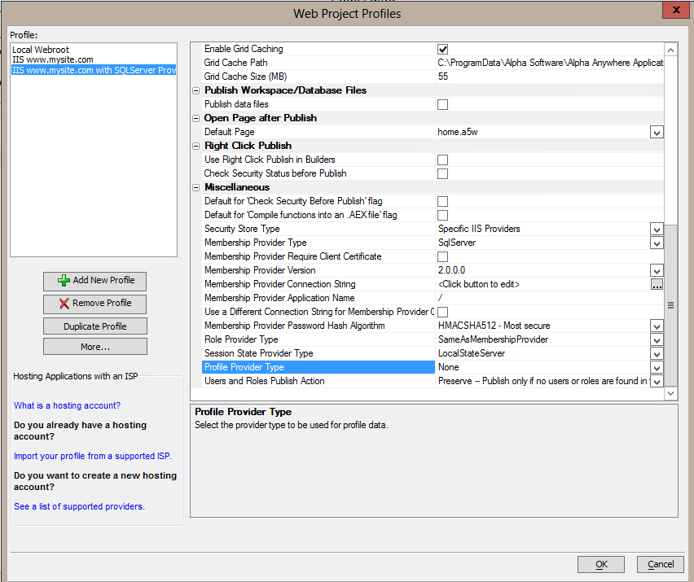Image resolution: width=694 pixels, height=582 pixels.
Task: Open the Session State Provider Type dropdown
Action: tap(657, 353)
